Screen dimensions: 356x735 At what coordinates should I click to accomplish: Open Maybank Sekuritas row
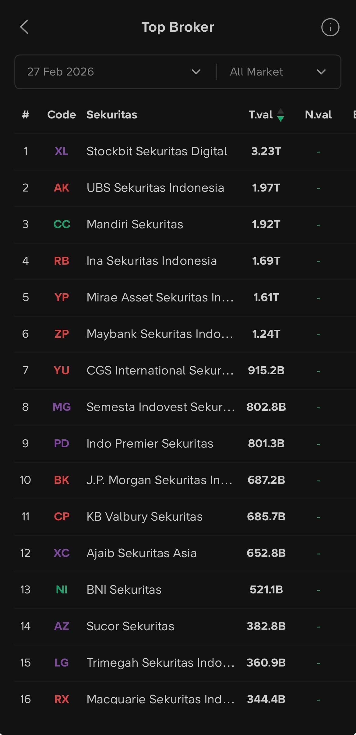click(160, 334)
